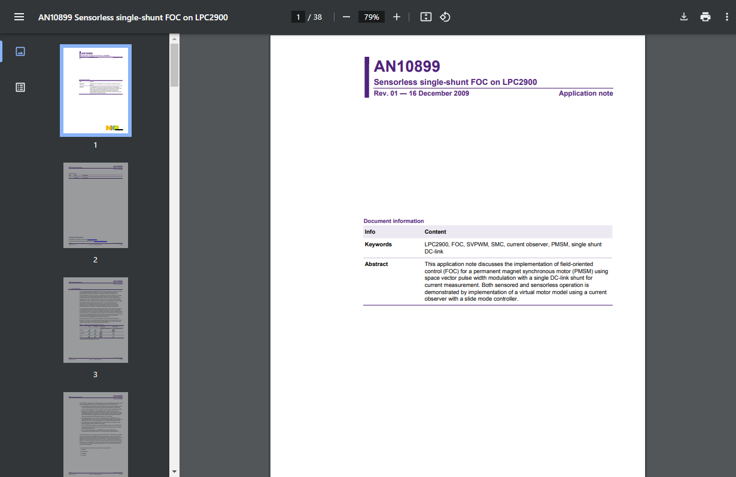Print the document
This screenshot has width=736, height=477.
(705, 17)
